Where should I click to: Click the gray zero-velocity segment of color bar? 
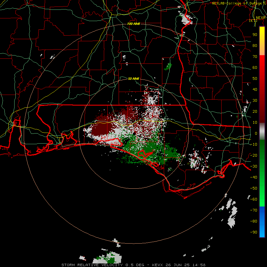[x=262, y=131]
